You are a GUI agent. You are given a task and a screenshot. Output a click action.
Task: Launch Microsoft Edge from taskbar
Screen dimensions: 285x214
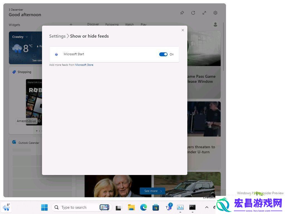click(x=143, y=207)
